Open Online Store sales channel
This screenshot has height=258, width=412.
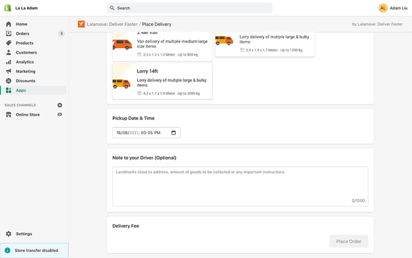point(28,114)
